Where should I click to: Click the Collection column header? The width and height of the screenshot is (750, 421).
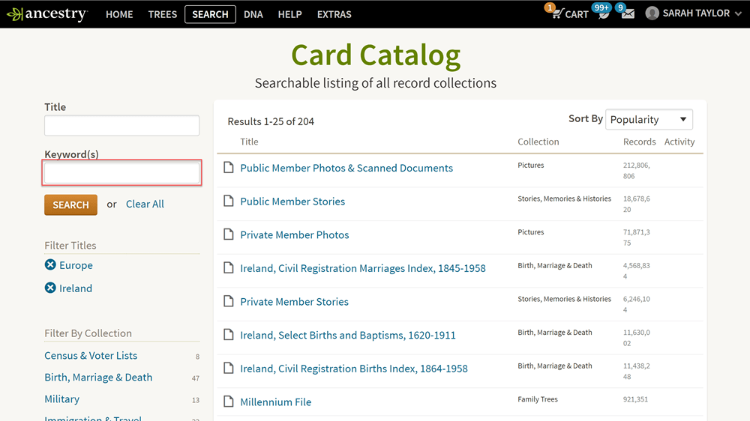pyautogui.click(x=538, y=142)
